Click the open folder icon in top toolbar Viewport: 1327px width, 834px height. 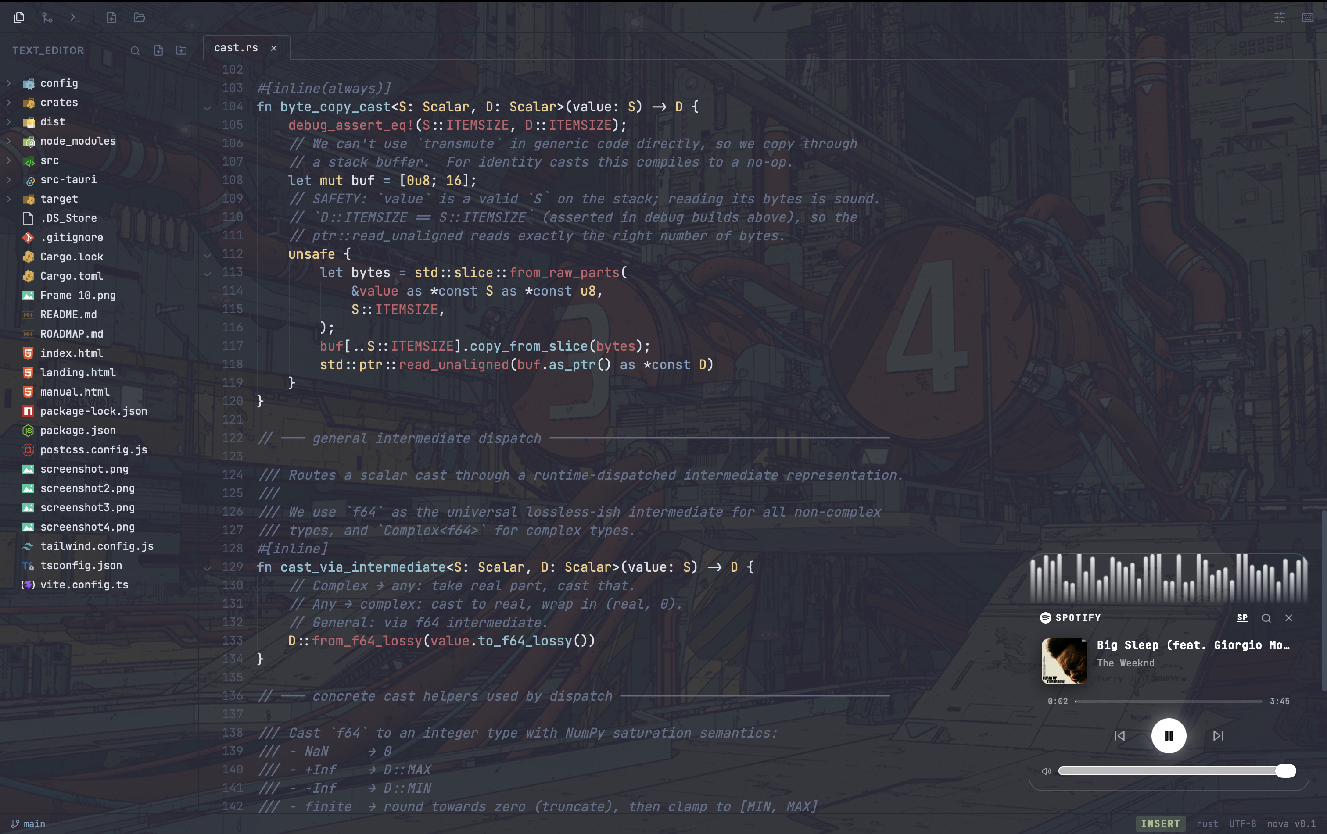tap(140, 18)
